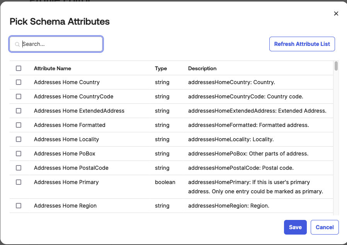
Task: Toggle the select-all checkbox in header row
Action: (x=18, y=68)
